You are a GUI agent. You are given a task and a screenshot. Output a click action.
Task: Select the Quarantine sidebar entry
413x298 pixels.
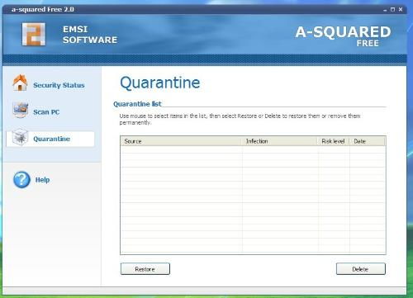[50, 139]
